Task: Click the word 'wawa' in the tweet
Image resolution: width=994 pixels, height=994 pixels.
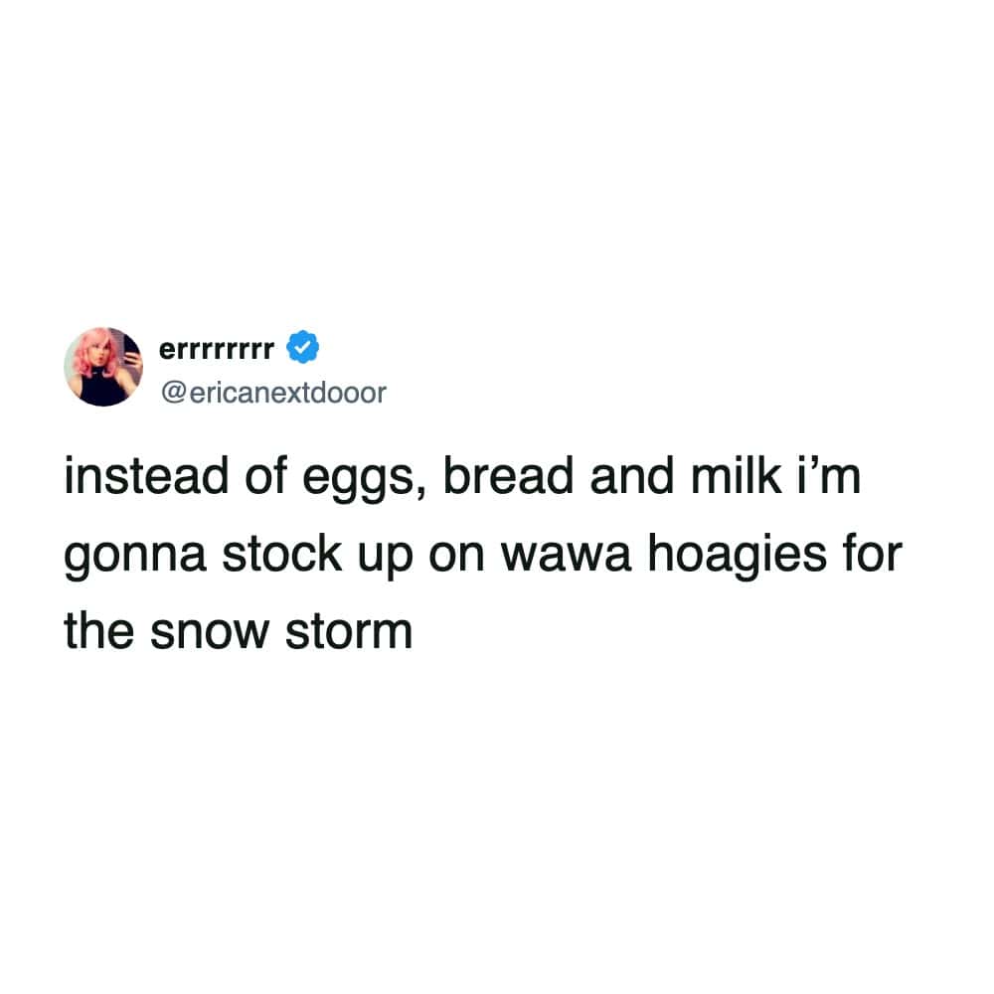Action: point(567,556)
